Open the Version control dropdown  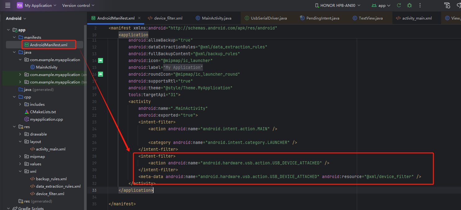coord(78,5)
